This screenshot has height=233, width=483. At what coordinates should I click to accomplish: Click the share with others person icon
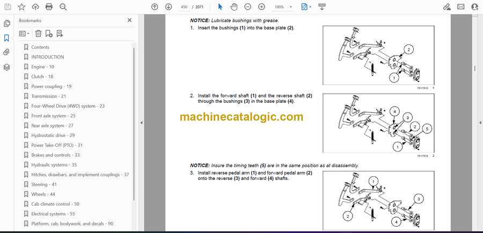point(475,7)
